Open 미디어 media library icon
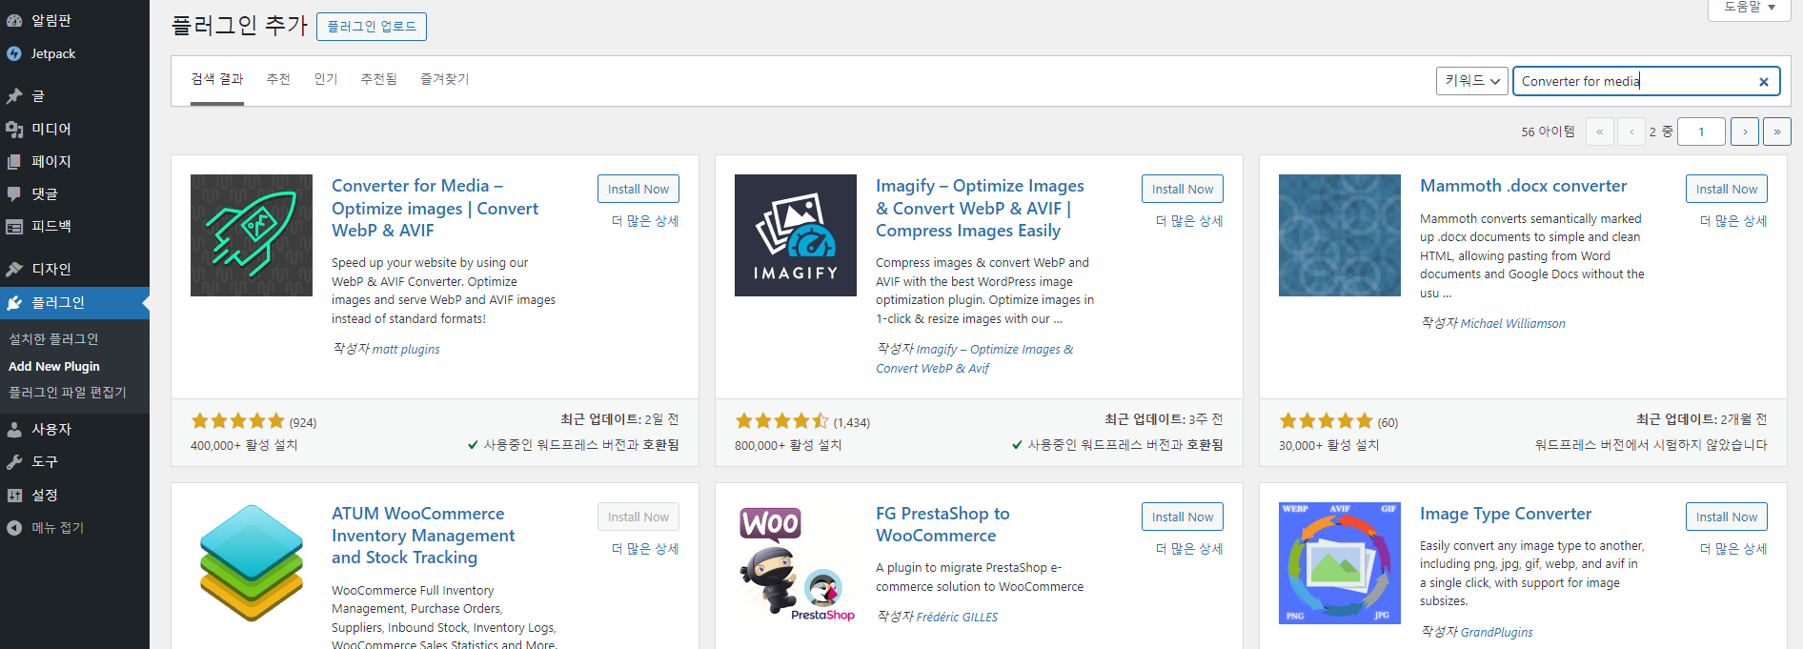Viewport: 1803px width, 649px height. click(x=14, y=129)
